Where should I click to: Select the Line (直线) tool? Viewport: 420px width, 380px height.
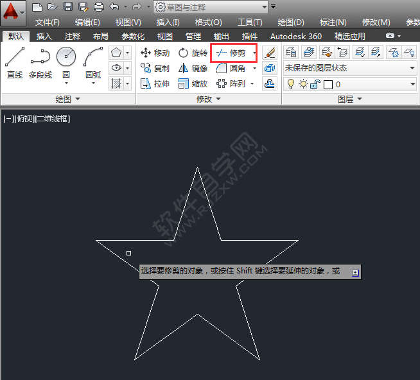click(x=15, y=63)
